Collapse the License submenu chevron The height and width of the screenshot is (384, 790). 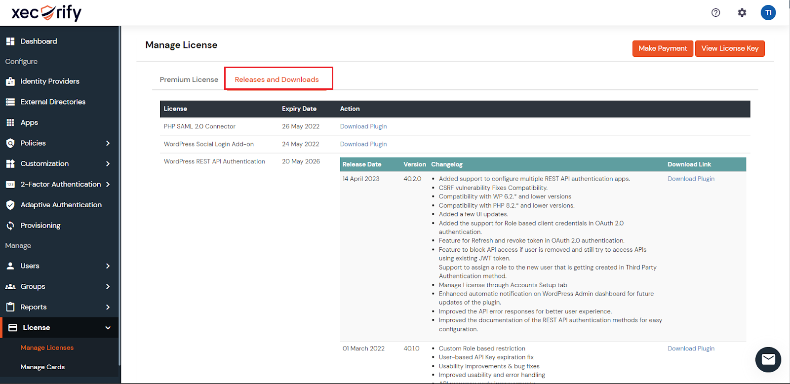coord(108,328)
